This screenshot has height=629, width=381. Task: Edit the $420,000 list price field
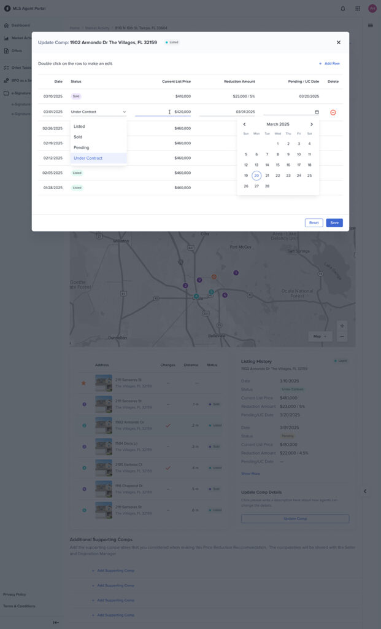[163, 112]
